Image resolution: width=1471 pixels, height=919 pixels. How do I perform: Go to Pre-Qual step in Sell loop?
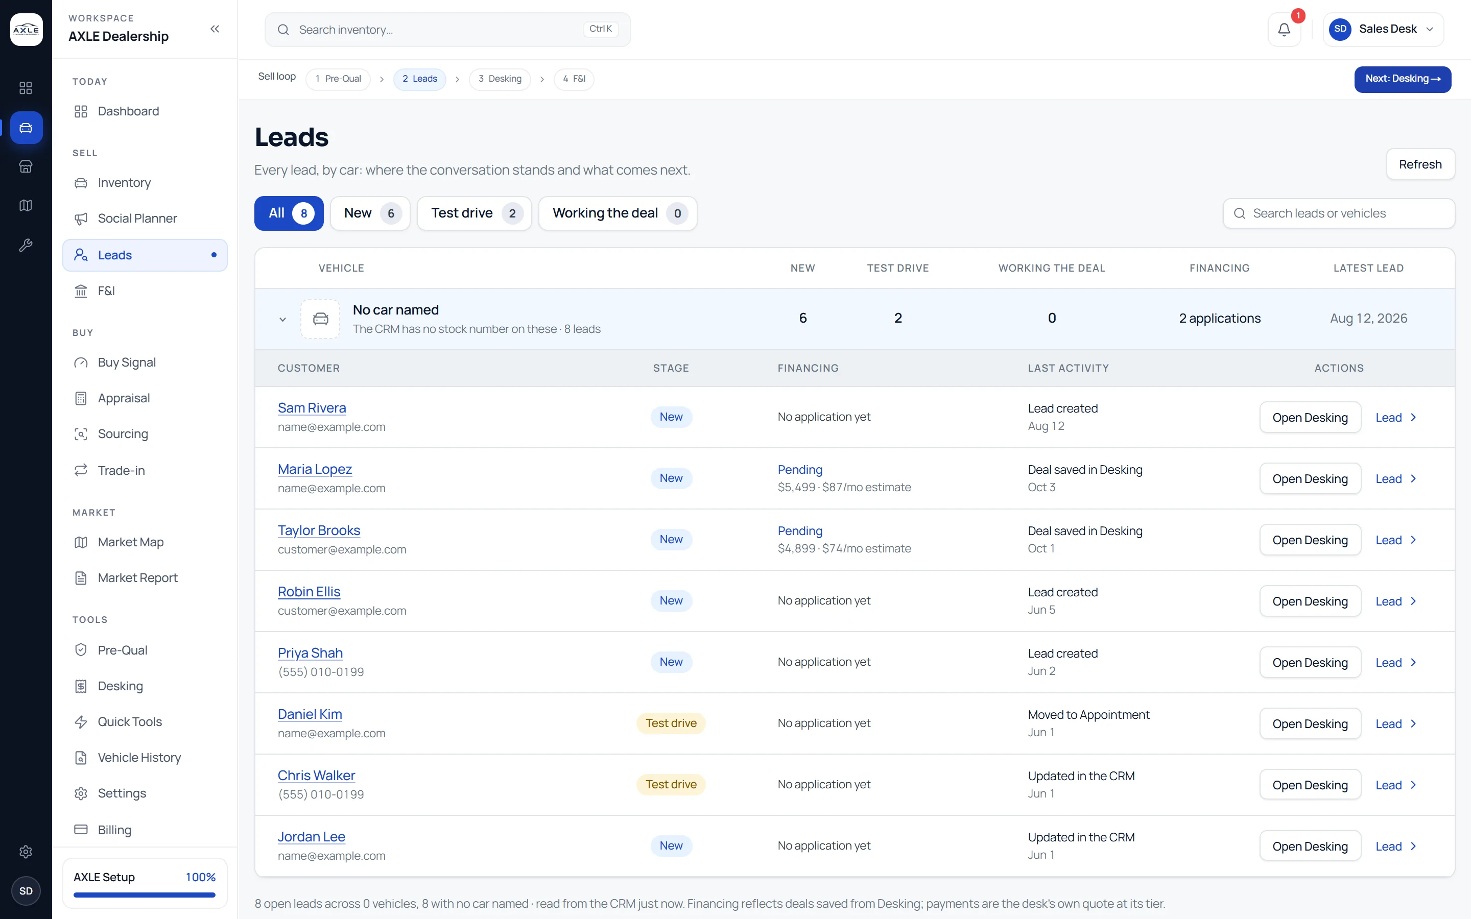(338, 79)
